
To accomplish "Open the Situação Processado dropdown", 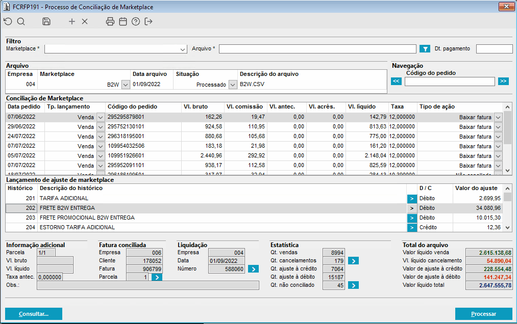I will point(233,85).
